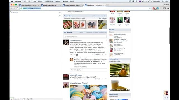The width and height of the screenshot is (179, 100).
Task: Open member Алена's avatar
Action: (x=127, y=20)
